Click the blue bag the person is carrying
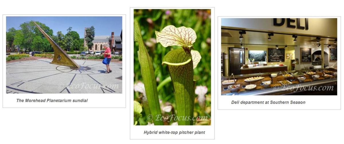Viewport: 344px width, 144px height. (106, 61)
